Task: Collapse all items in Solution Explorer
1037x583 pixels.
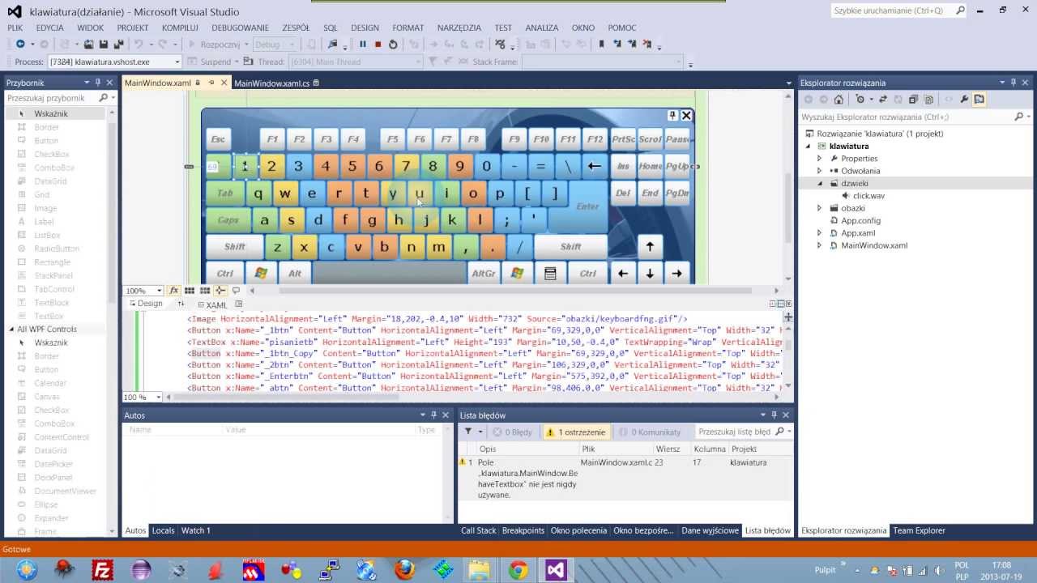Action: pos(913,99)
